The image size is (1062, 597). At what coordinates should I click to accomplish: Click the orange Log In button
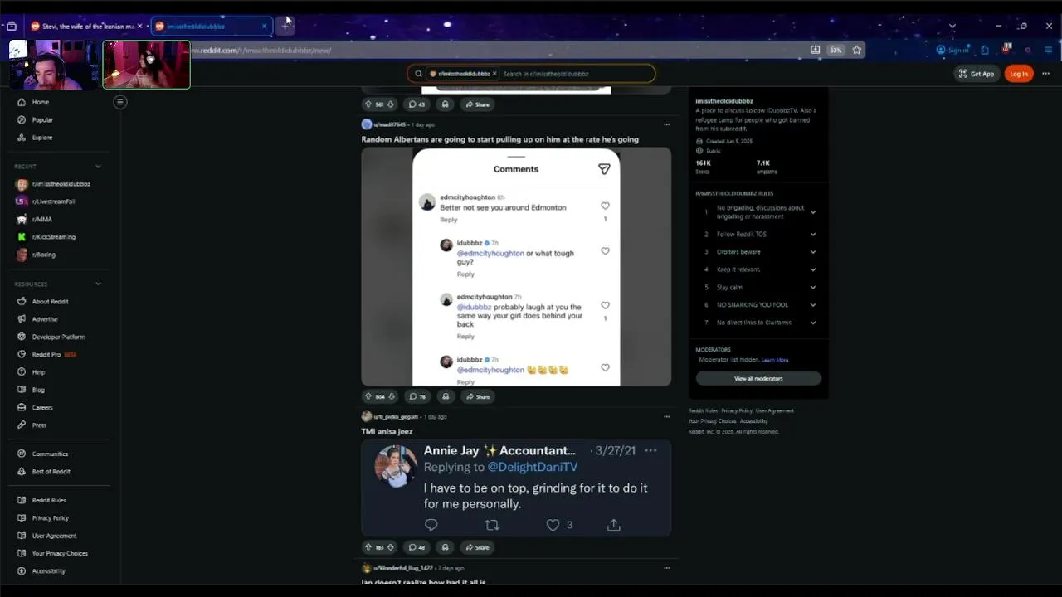[1019, 74]
